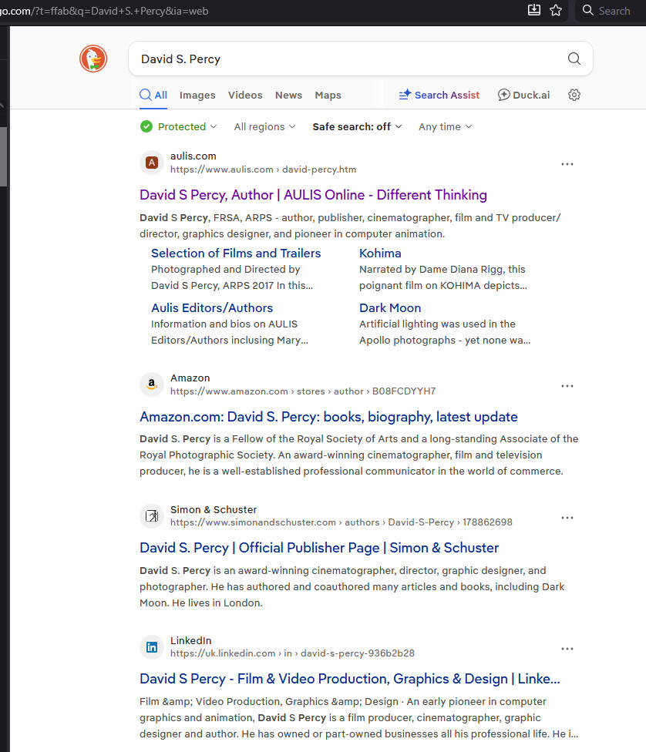Expand the Protected dropdown

[179, 126]
